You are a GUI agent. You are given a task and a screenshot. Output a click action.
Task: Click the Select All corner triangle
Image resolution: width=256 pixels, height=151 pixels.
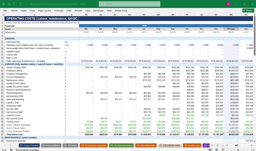[3, 15]
